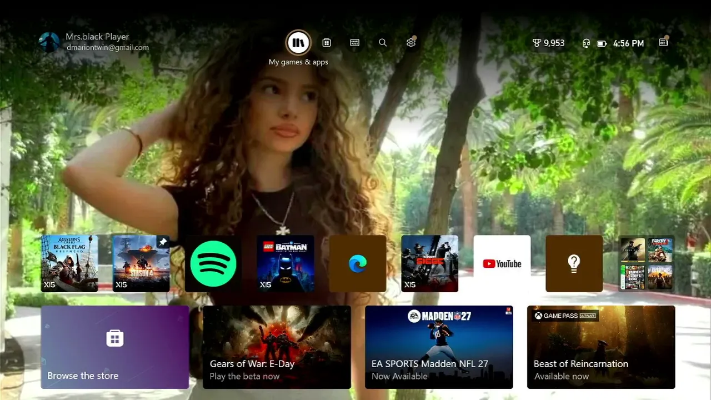Select the 9,953 Gamerscore value

point(554,43)
